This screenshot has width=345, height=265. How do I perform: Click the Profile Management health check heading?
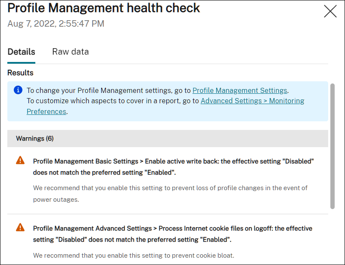tap(104, 8)
